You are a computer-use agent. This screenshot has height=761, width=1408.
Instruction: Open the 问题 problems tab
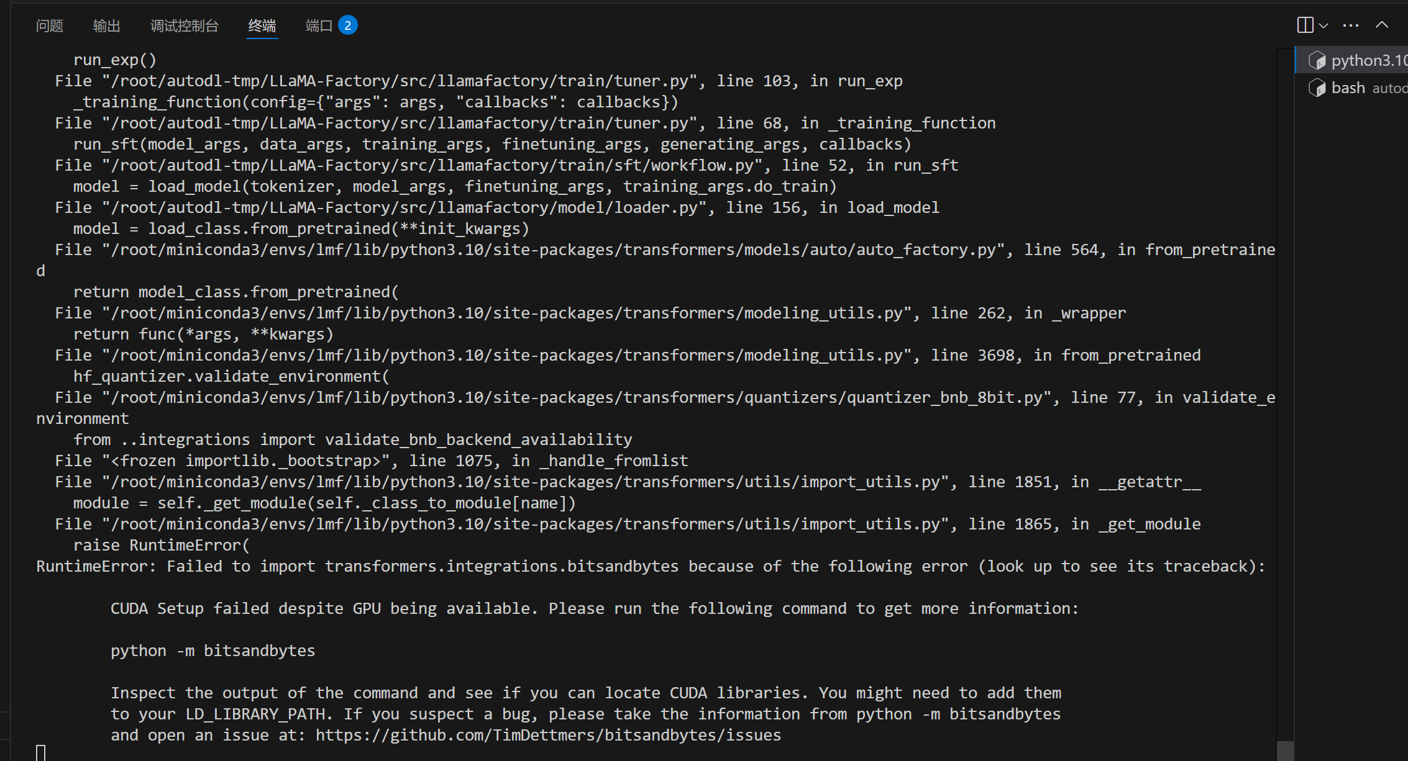click(x=50, y=25)
